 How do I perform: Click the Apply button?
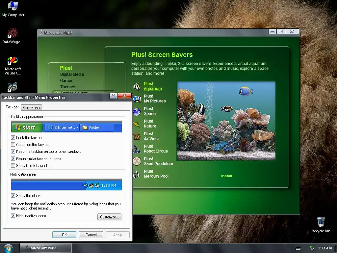117,235
